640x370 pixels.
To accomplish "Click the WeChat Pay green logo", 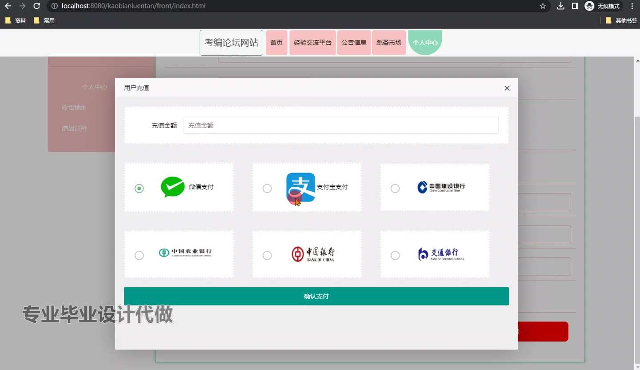I will pyautogui.click(x=172, y=187).
